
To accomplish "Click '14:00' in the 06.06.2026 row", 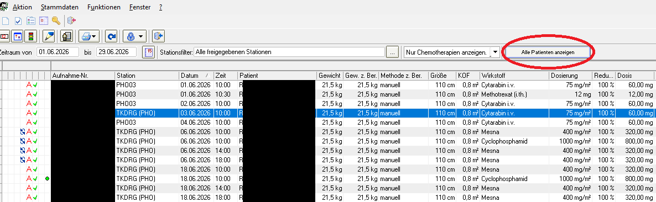I will tap(226, 151).
